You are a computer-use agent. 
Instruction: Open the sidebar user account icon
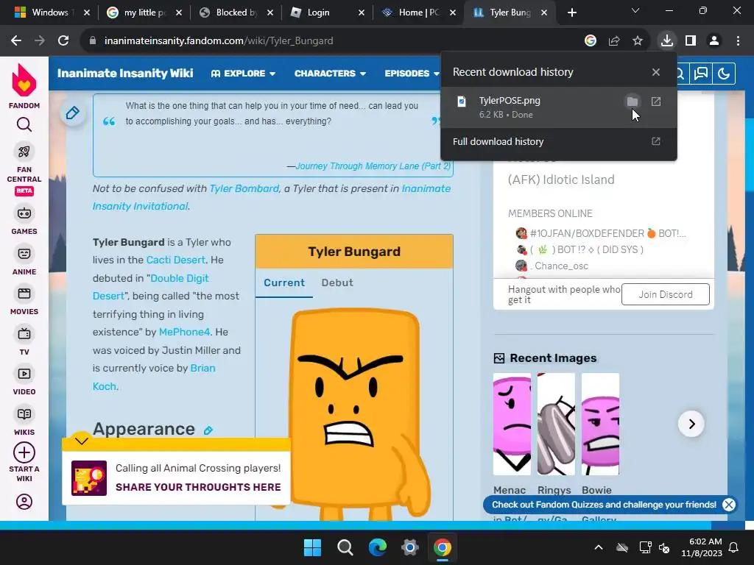[24, 502]
